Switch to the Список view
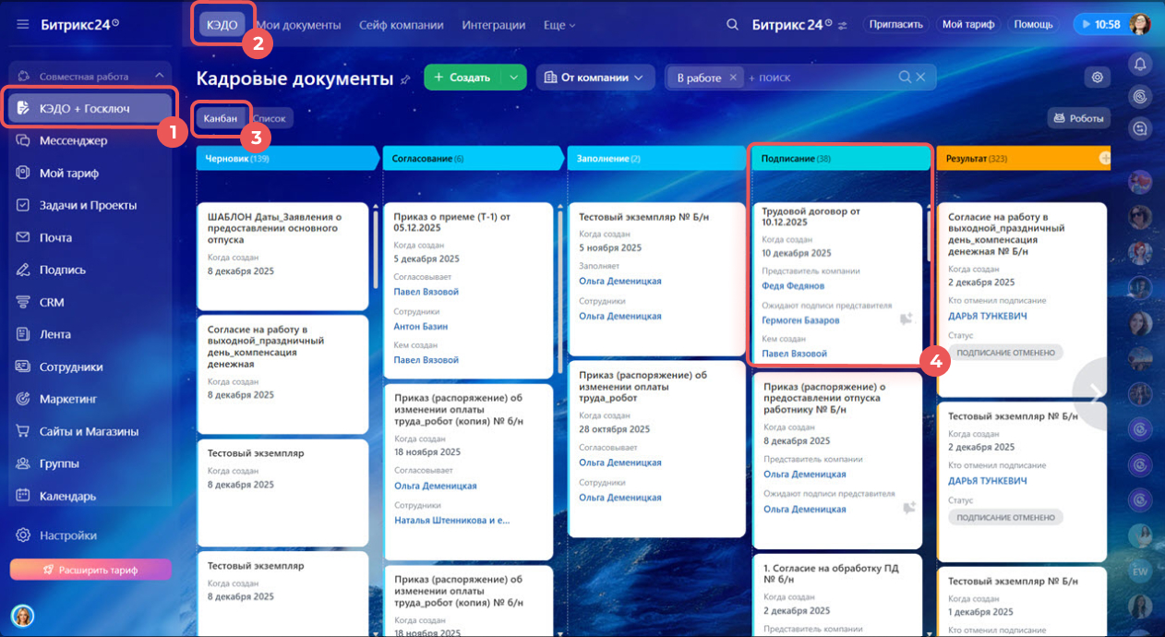The width and height of the screenshot is (1165, 637). point(270,118)
